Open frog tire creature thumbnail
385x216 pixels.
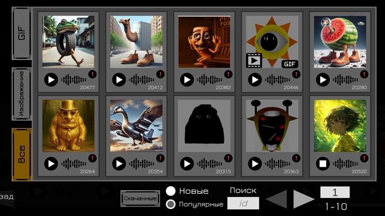68,41
